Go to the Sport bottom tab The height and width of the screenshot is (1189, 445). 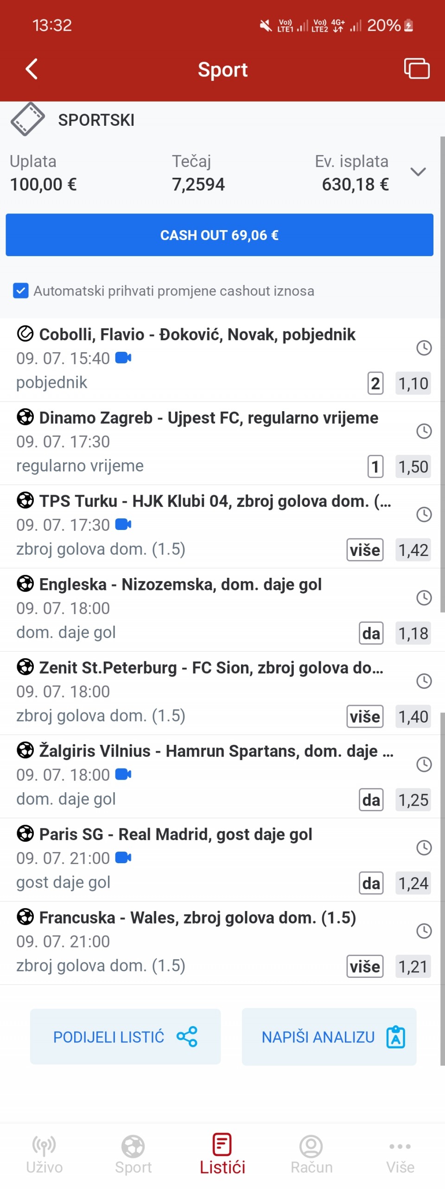click(x=133, y=1153)
